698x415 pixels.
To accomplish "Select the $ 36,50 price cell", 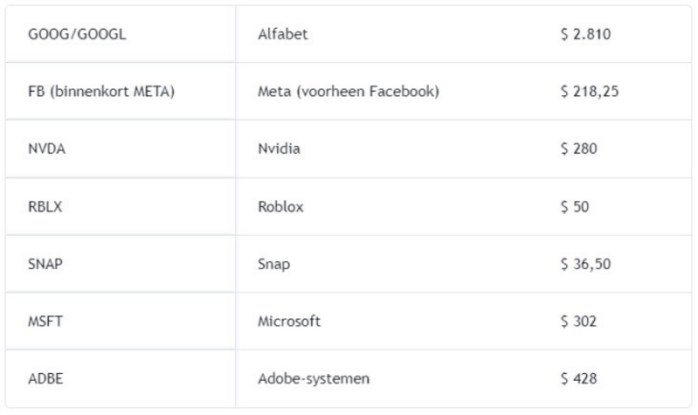I will click(x=585, y=264).
